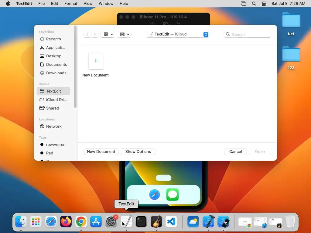
Task: Click the Show Options button
Action: pyautogui.click(x=138, y=152)
